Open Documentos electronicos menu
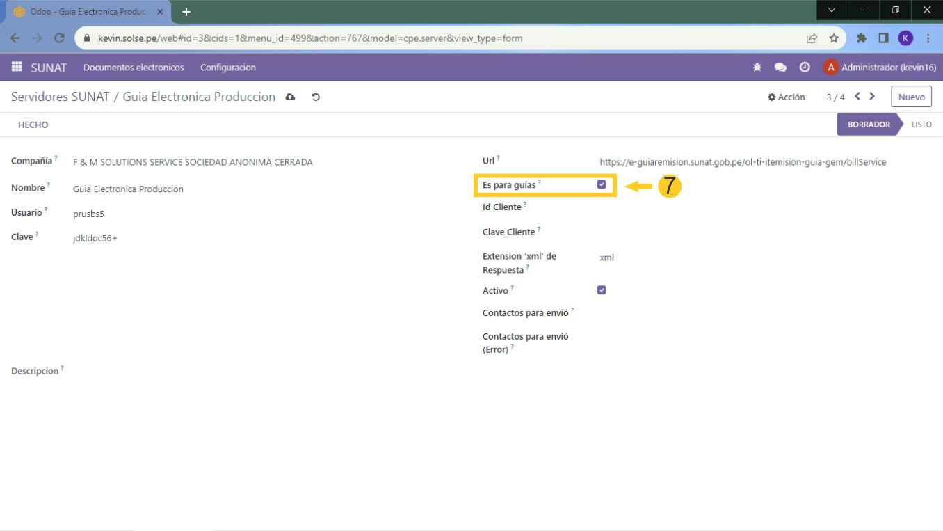Viewport: 943px width, 531px height. click(x=134, y=68)
